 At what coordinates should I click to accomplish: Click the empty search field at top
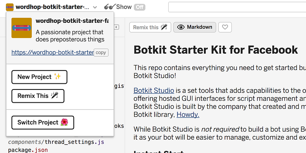(x=237, y=7)
